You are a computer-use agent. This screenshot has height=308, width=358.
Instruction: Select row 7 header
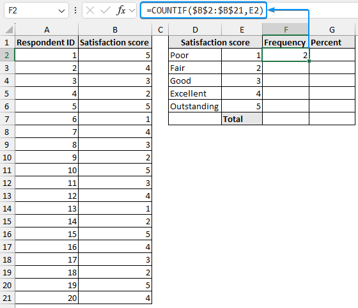[x=7, y=119]
